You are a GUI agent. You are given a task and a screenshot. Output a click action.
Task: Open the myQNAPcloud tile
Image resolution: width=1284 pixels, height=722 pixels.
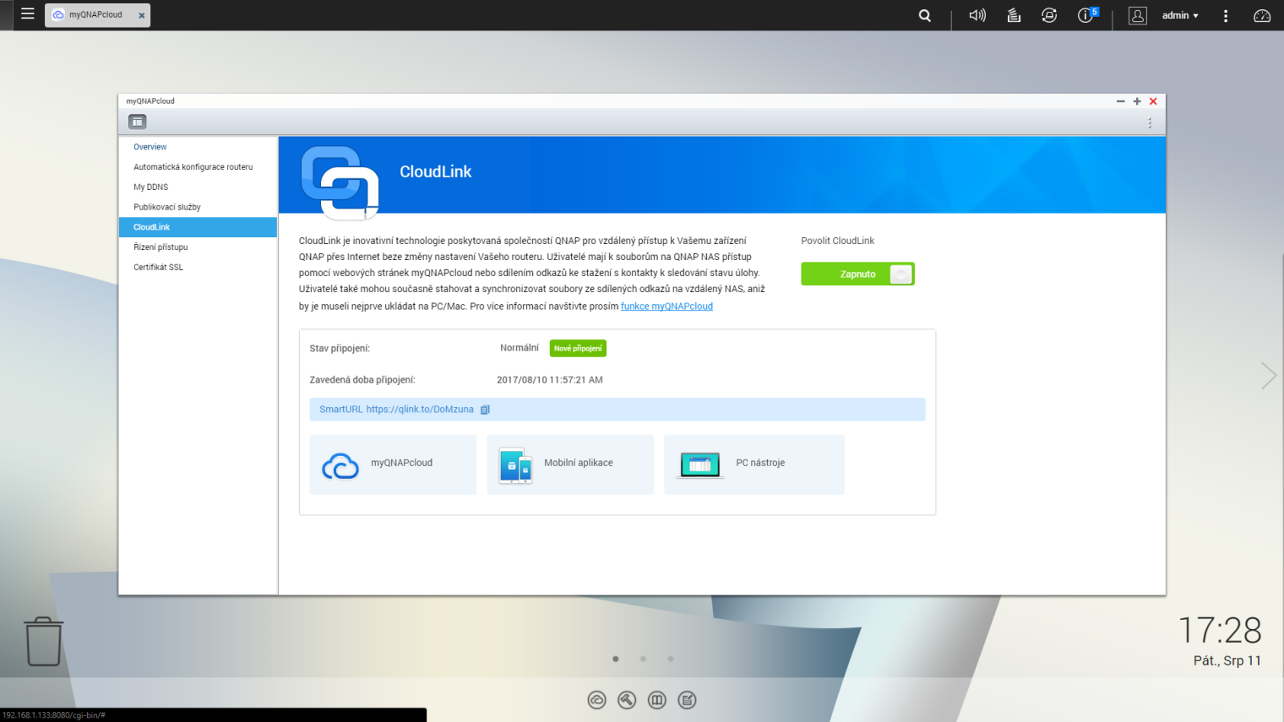pos(393,464)
